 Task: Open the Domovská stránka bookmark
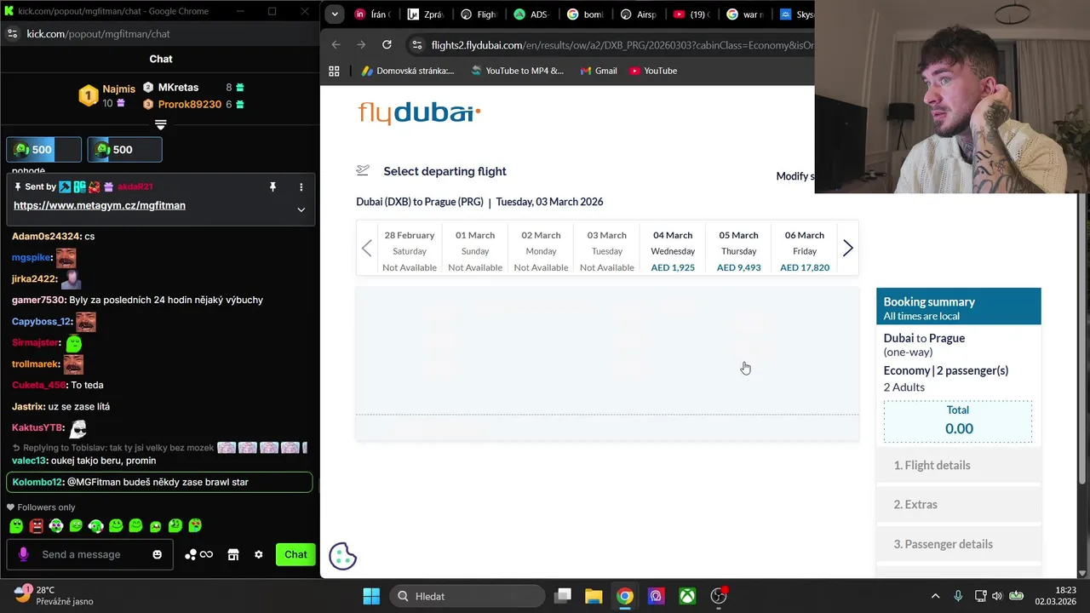(x=408, y=71)
